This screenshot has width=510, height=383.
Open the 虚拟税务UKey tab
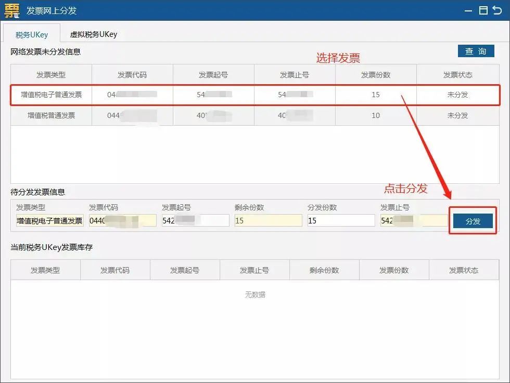[x=94, y=34]
